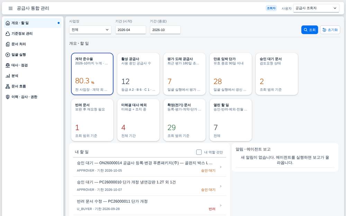Select the 미해결 대사 예외 card
Image resolution: width=346 pixels, height=216 pixels.
pyautogui.click(x=138, y=120)
